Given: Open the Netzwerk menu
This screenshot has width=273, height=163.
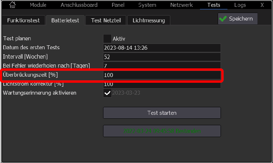Looking at the screenshot, I should 182,5.
